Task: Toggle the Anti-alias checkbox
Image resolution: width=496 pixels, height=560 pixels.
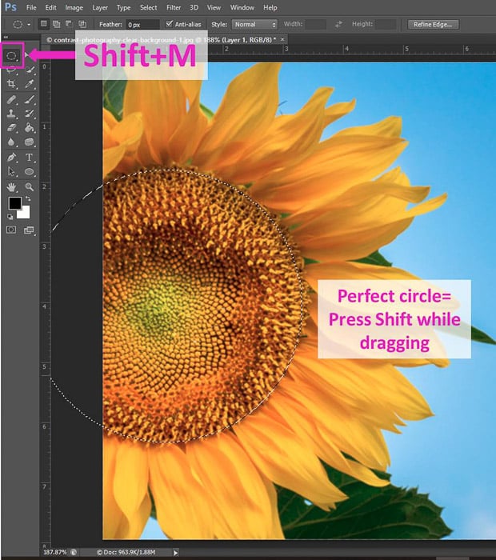Action: (x=170, y=23)
